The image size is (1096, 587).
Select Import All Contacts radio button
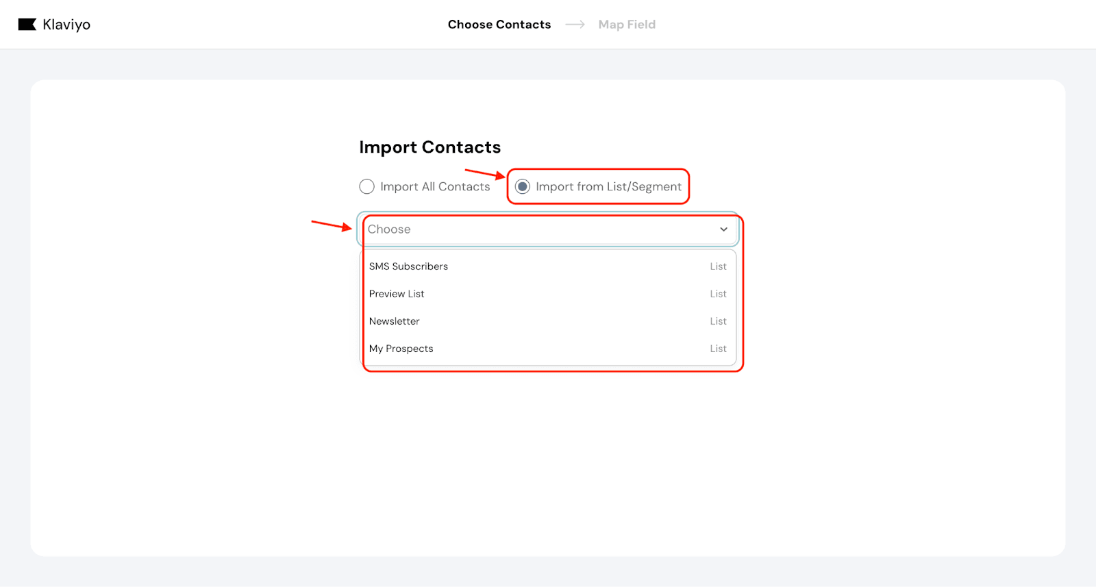(x=366, y=186)
